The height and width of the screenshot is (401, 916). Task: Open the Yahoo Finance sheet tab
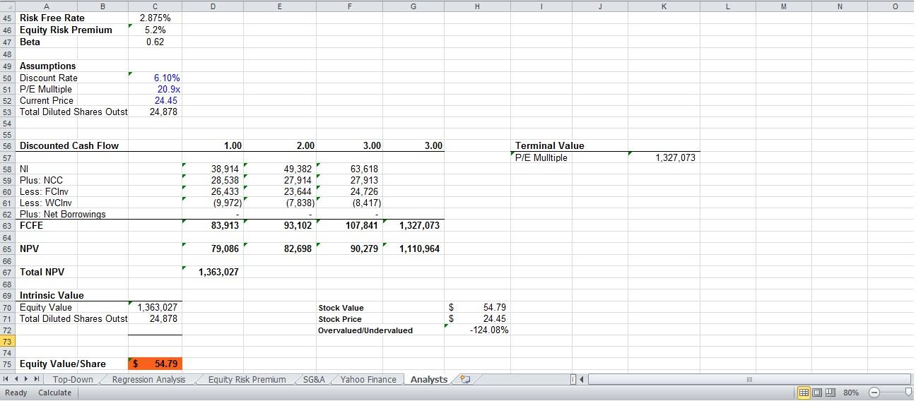click(368, 380)
